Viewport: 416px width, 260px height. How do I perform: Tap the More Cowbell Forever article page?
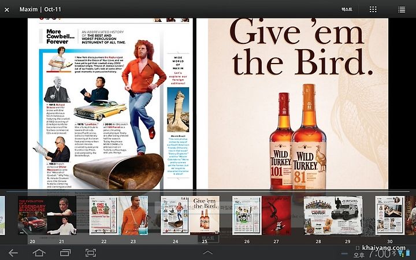110,104
